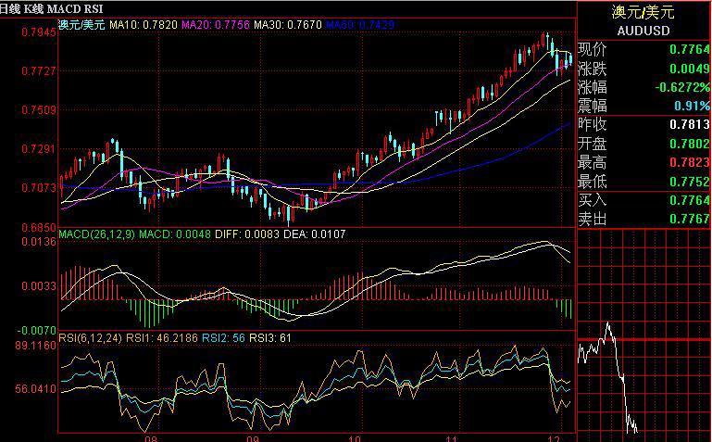Screen dimensions: 712x442
Task: Click the 现价 current price value 0.7764
Action: [x=689, y=49]
